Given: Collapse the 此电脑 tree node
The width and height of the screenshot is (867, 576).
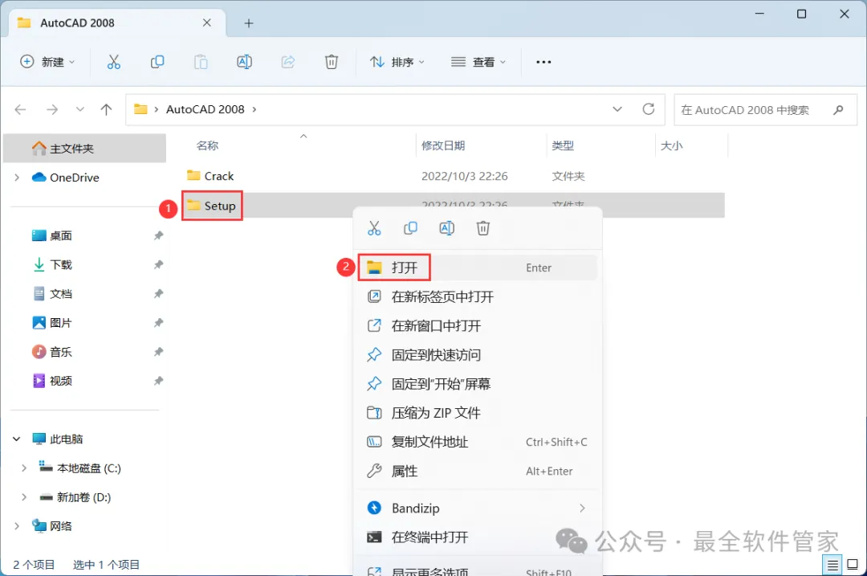Looking at the screenshot, I should coord(17,439).
